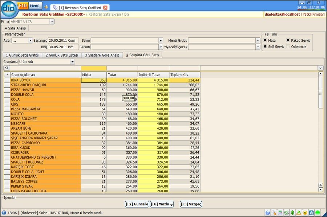Sort by Tutar column header
The width and height of the screenshot is (327, 217).
[x=122, y=75]
